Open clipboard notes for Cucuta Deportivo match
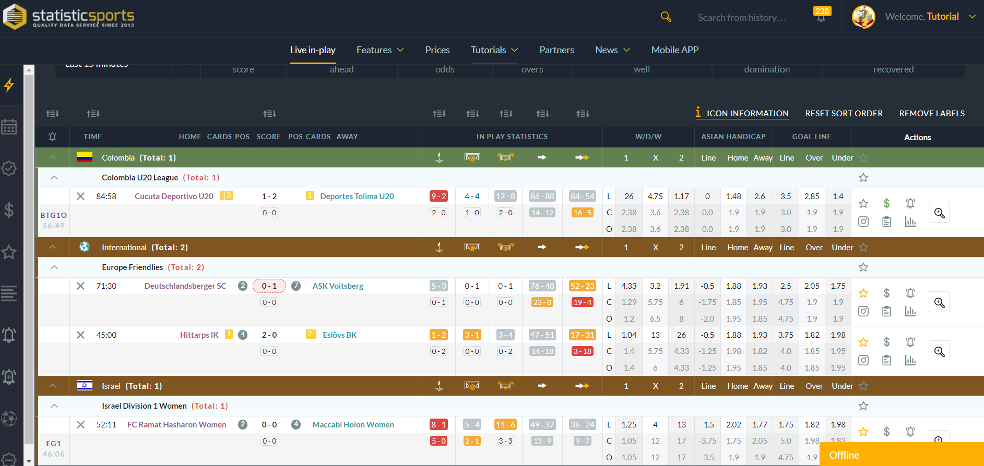984x466 pixels. tap(886, 222)
